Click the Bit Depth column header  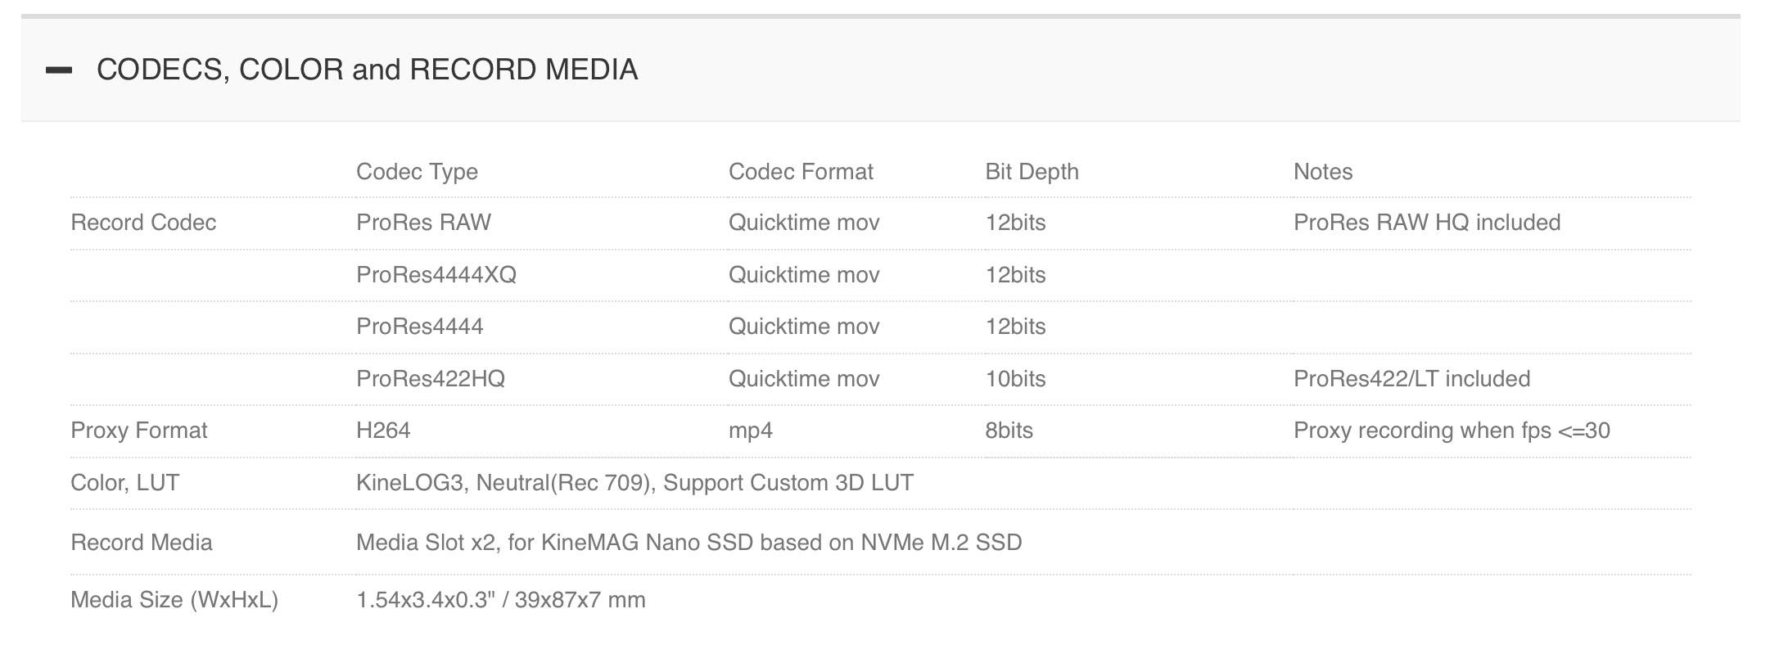1032,172
